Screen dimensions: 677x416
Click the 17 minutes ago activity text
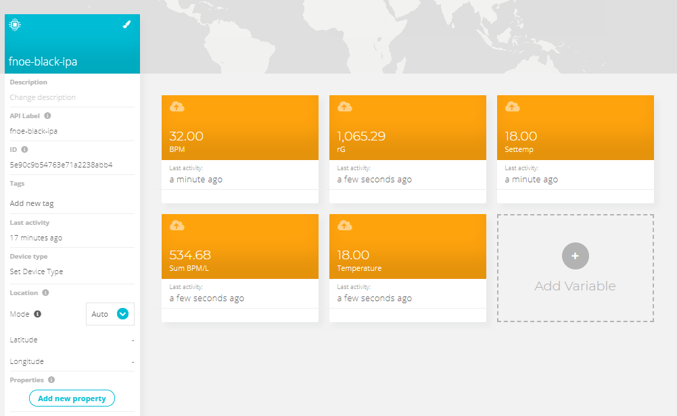pyautogui.click(x=36, y=238)
